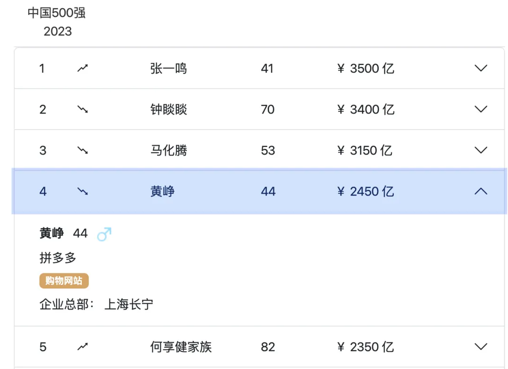Click the upward trend icon for 何享健家族
Viewport: 508px width, 369px height.
point(83,346)
